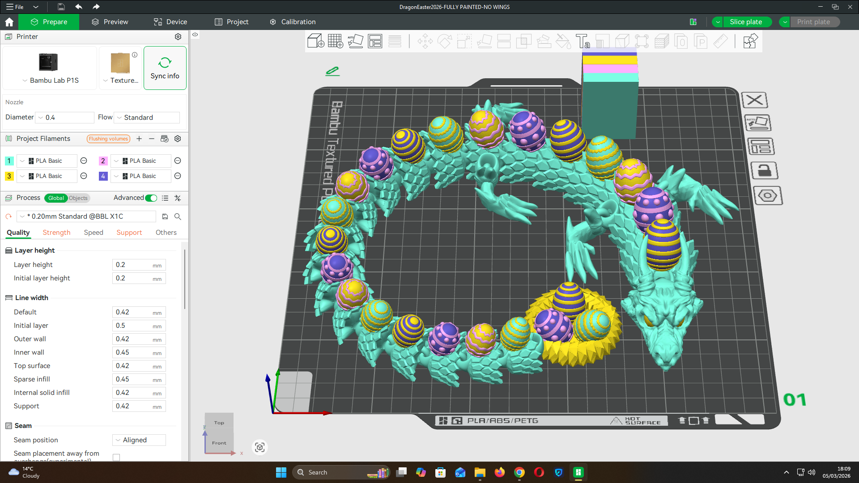This screenshot has width=859, height=483.
Task: Check seam placement away from overhangs
Action: (x=116, y=457)
